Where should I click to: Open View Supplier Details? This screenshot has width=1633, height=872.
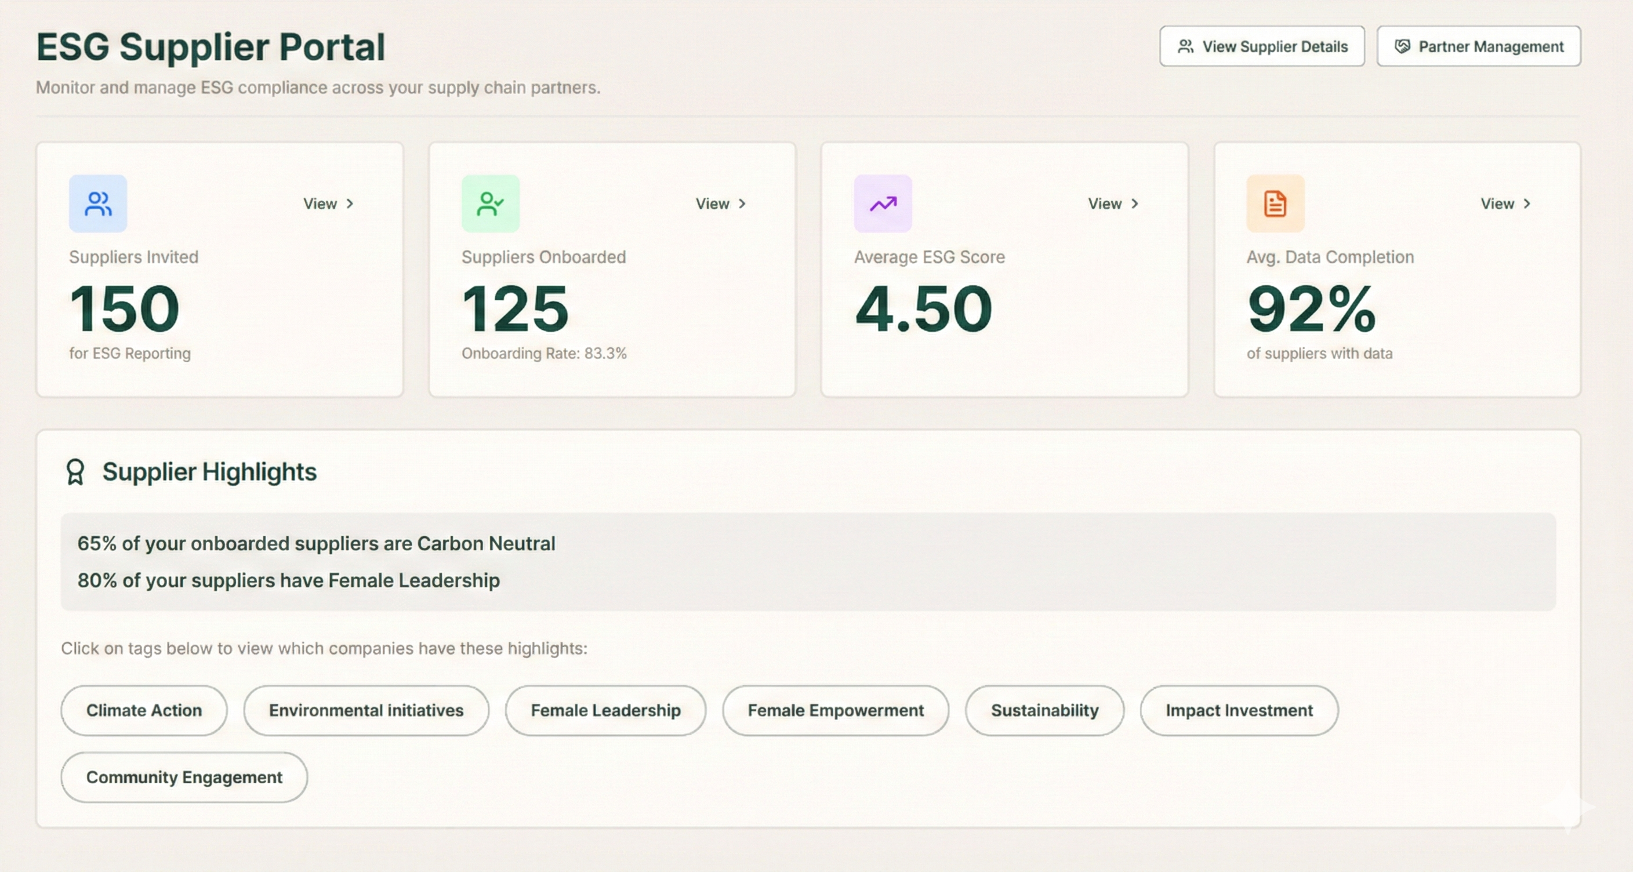1261,46
